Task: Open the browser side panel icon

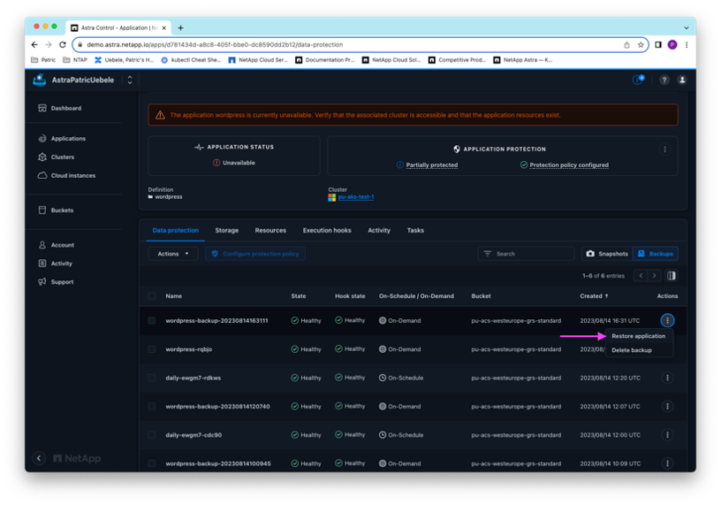Action: click(658, 44)
